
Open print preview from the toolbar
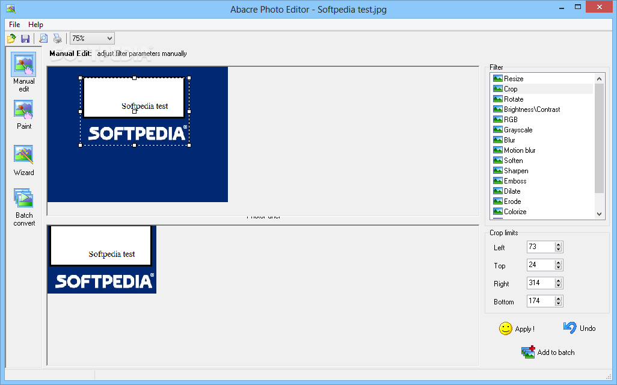point(43,38)
